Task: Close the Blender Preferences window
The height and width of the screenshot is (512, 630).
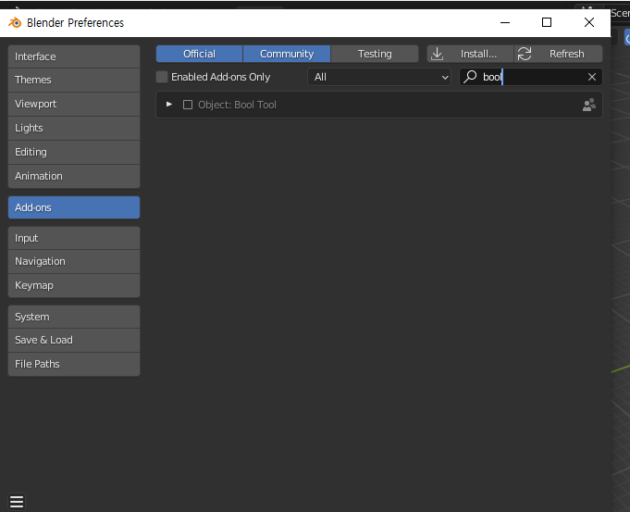Action: [589, 22]
